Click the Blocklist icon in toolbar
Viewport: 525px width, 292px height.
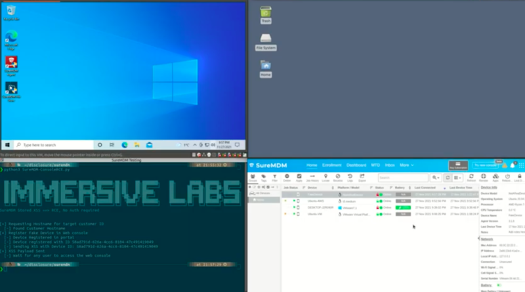(338, 178)
